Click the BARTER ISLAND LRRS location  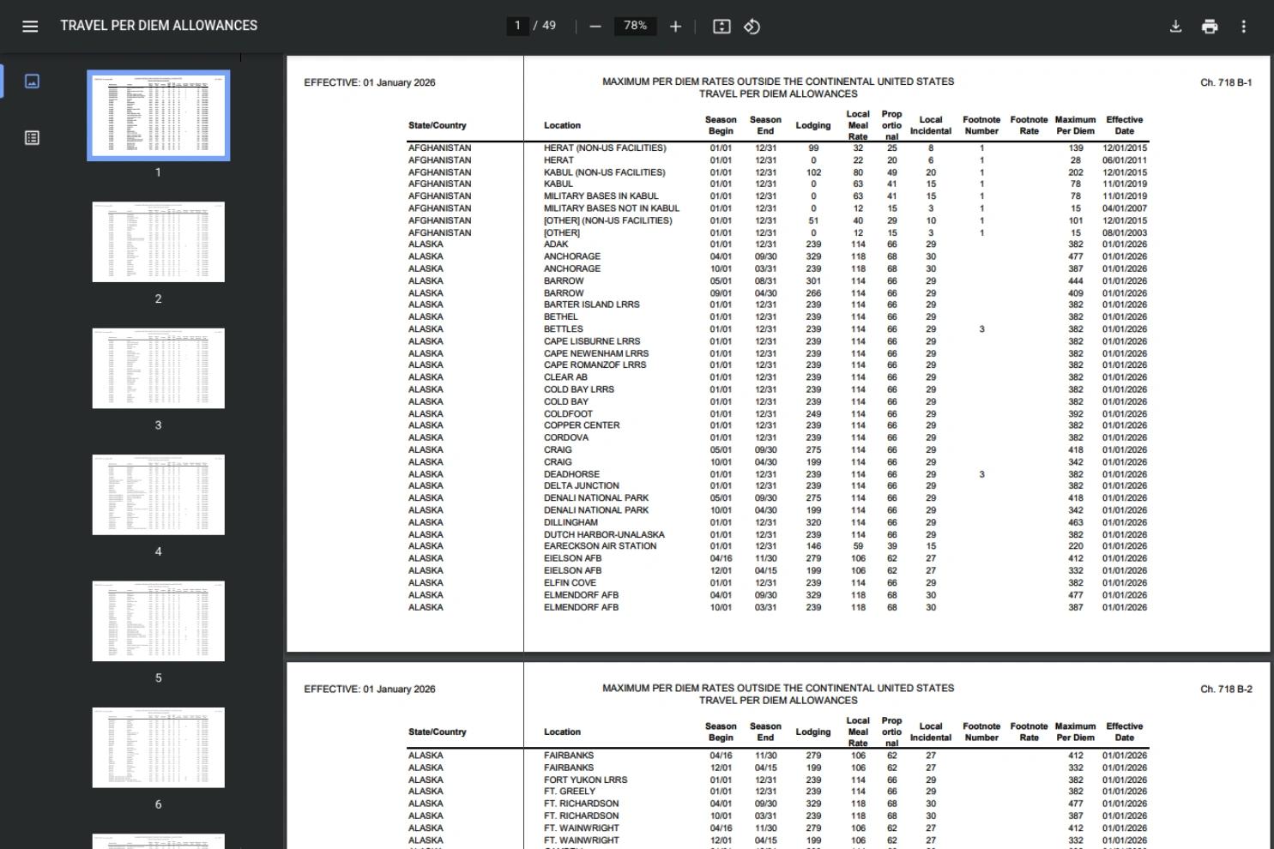pyautogui.click(x=592, y=304)
